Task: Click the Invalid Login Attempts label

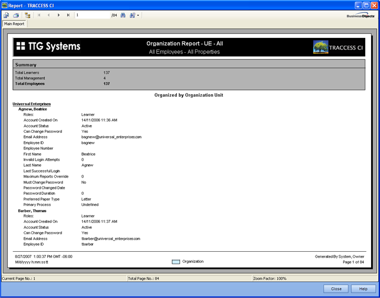Action: click(x=42, y=160)
